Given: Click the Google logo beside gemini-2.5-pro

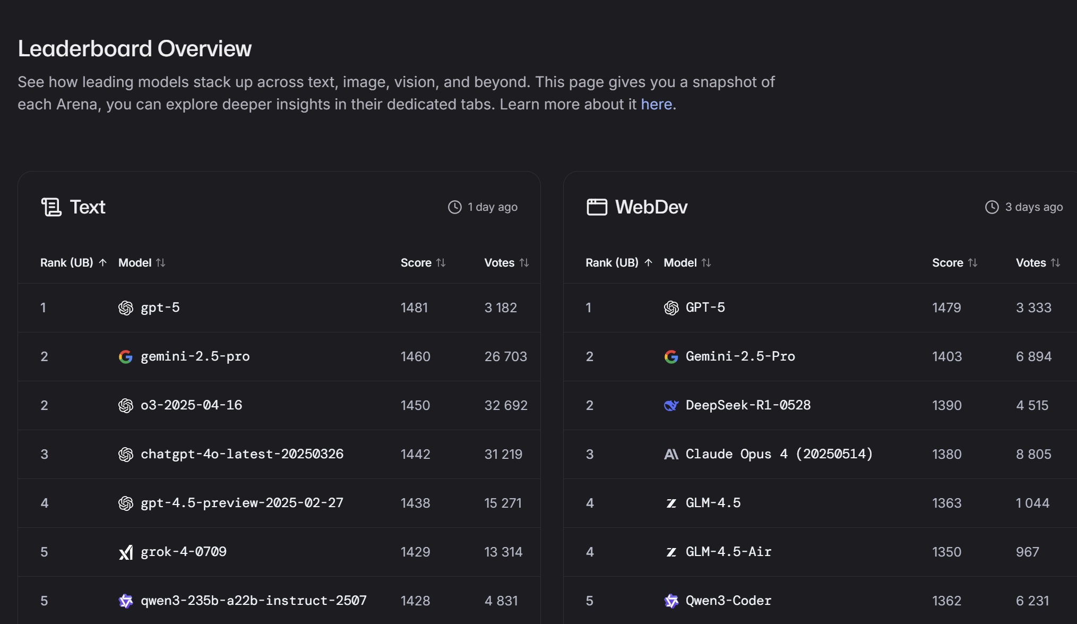Looking at the screenshot, I should click(126, 357).
